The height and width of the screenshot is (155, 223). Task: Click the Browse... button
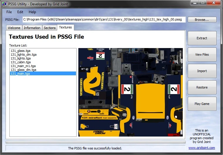pos(202,20)
